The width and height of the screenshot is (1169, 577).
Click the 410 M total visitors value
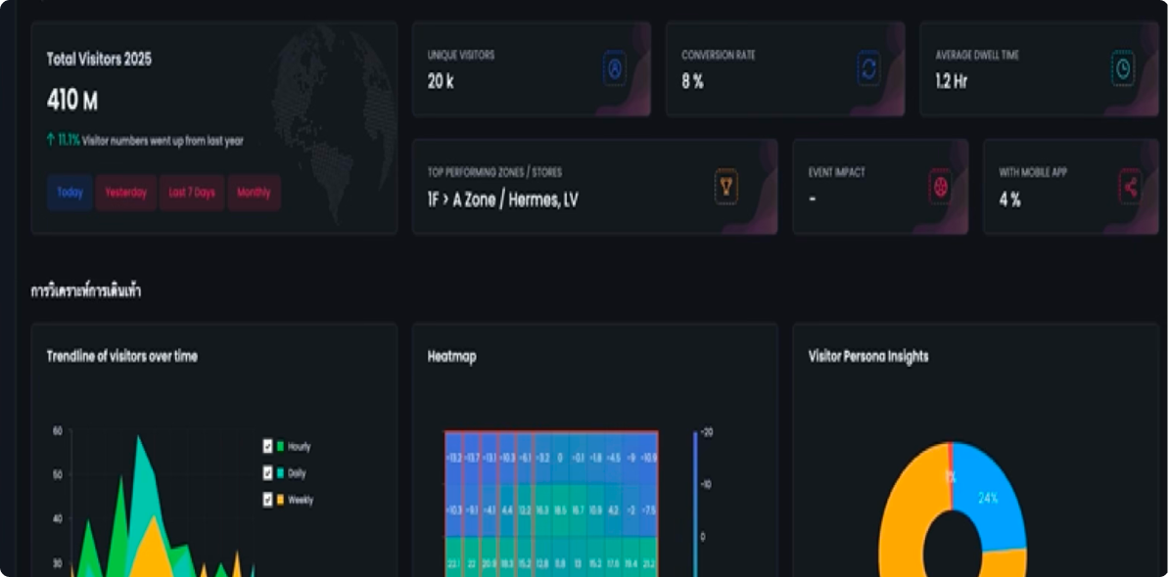pyautogui.click(x=72, y=102)
